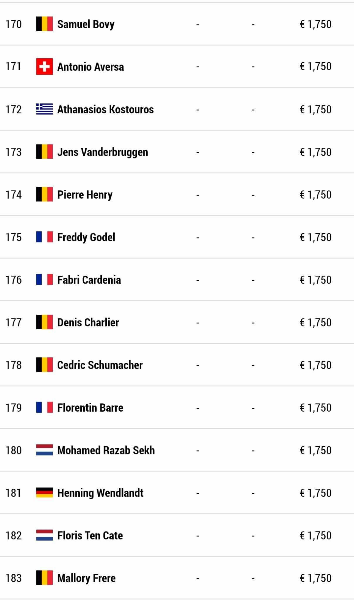Open Samuel Bovy player profile

tap(86, 24)
